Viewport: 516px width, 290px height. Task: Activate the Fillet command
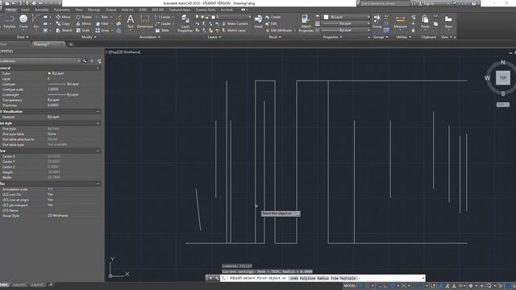click(x=102, y=23)
